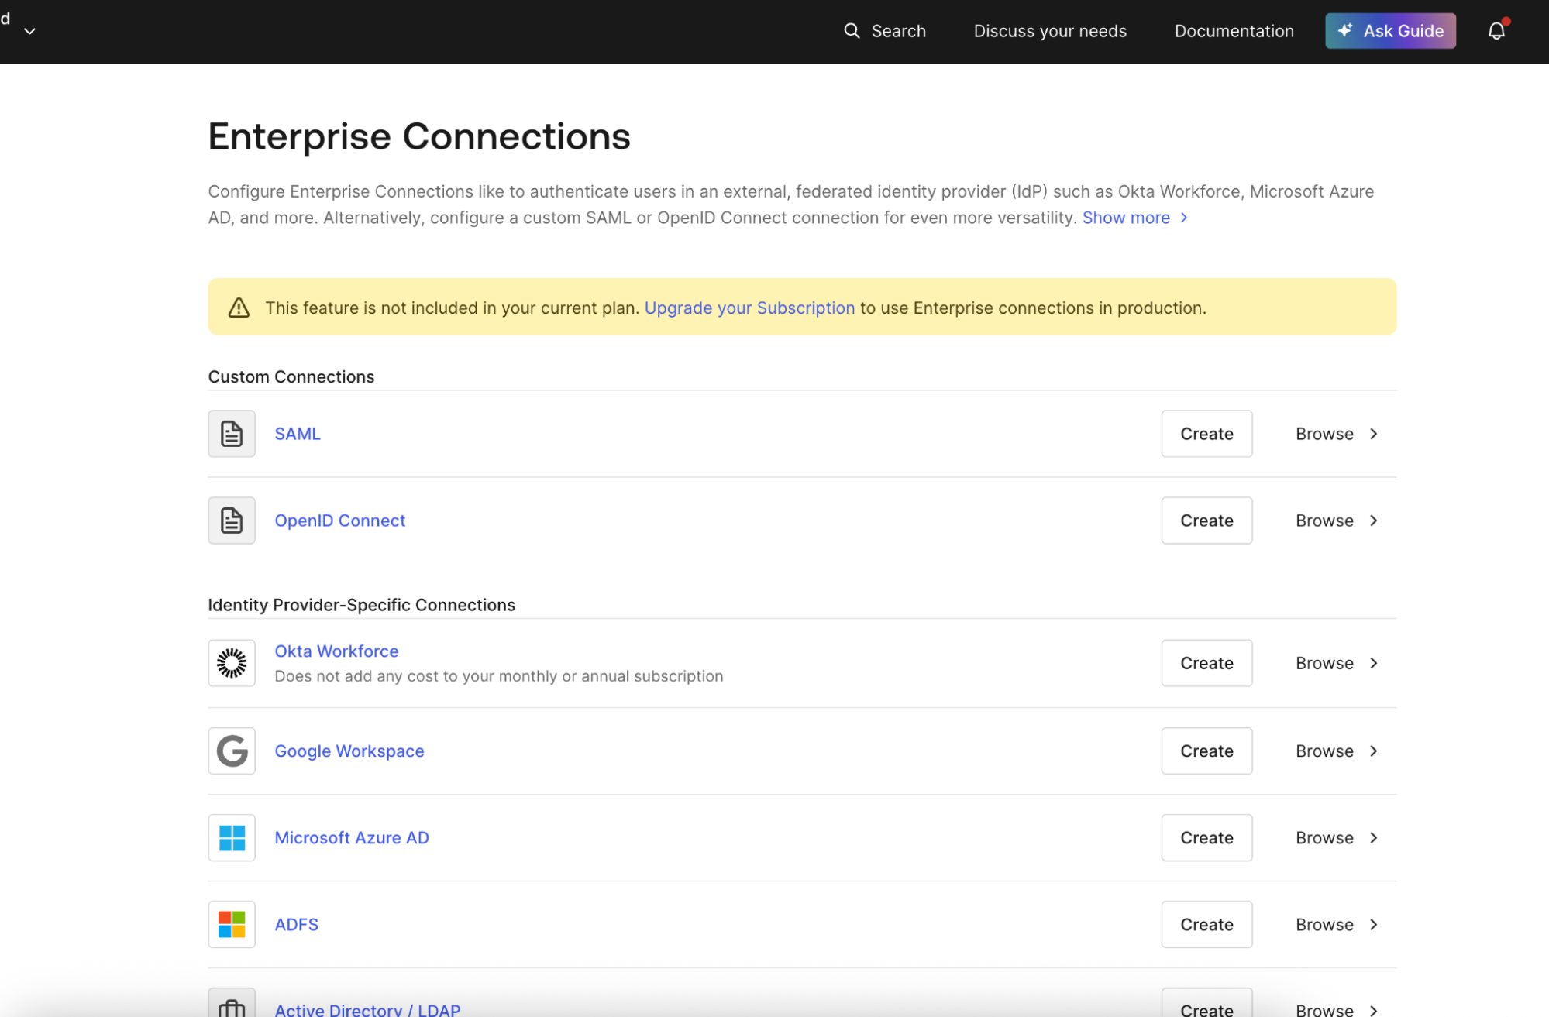Open the tenant dropdown chevron at top left
Image resolution: width=1549 pixels, height=1017 pixels.
(30, 32)
